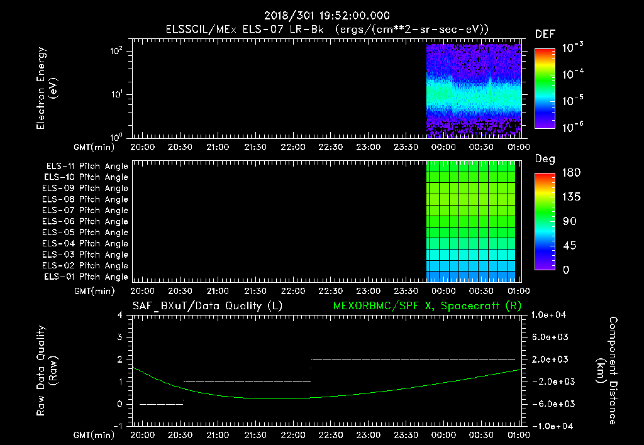Click the data quality line at level 0
The width and height of the screenshot is (644, 445).
coord(162,404)
